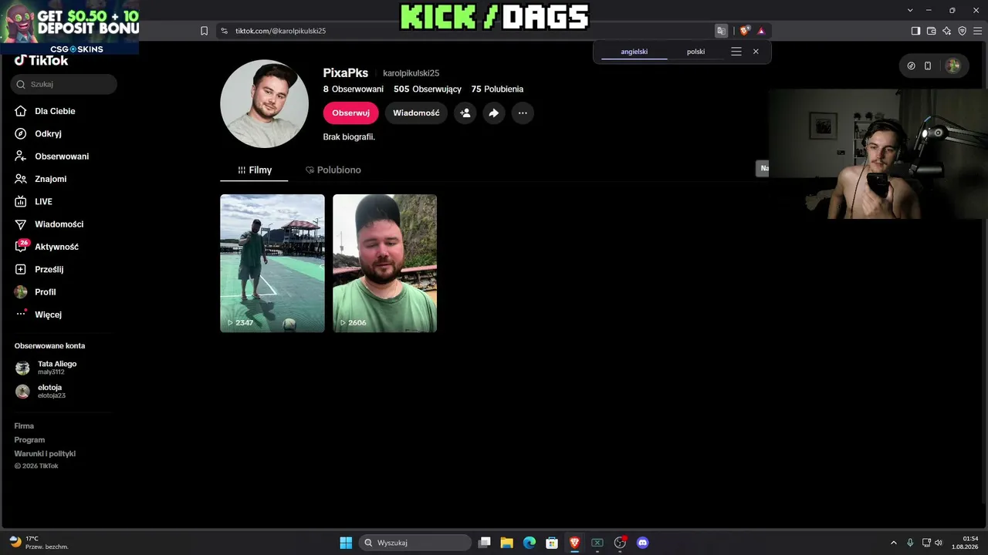
Task: Expand the browser tab search chevron
Action: [910, 10]
